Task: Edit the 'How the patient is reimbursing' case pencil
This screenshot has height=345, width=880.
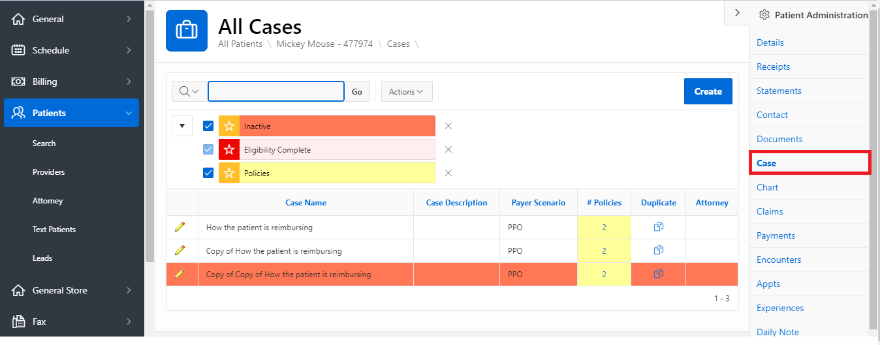Action: tap(180, 227)
